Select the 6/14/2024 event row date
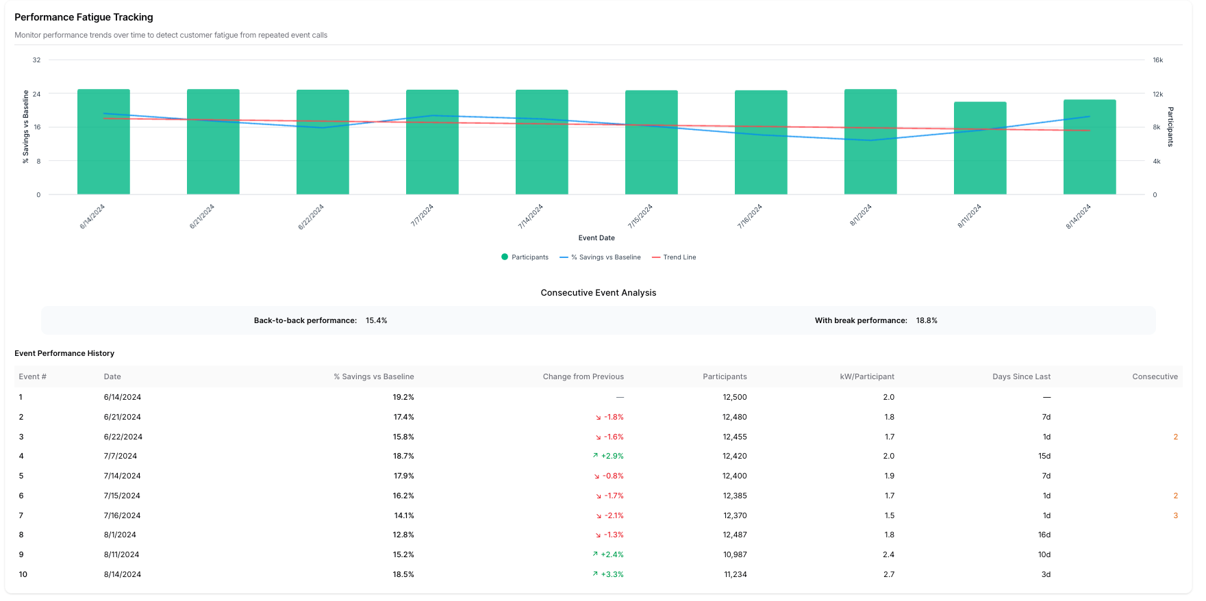 (x=123, y=398)
